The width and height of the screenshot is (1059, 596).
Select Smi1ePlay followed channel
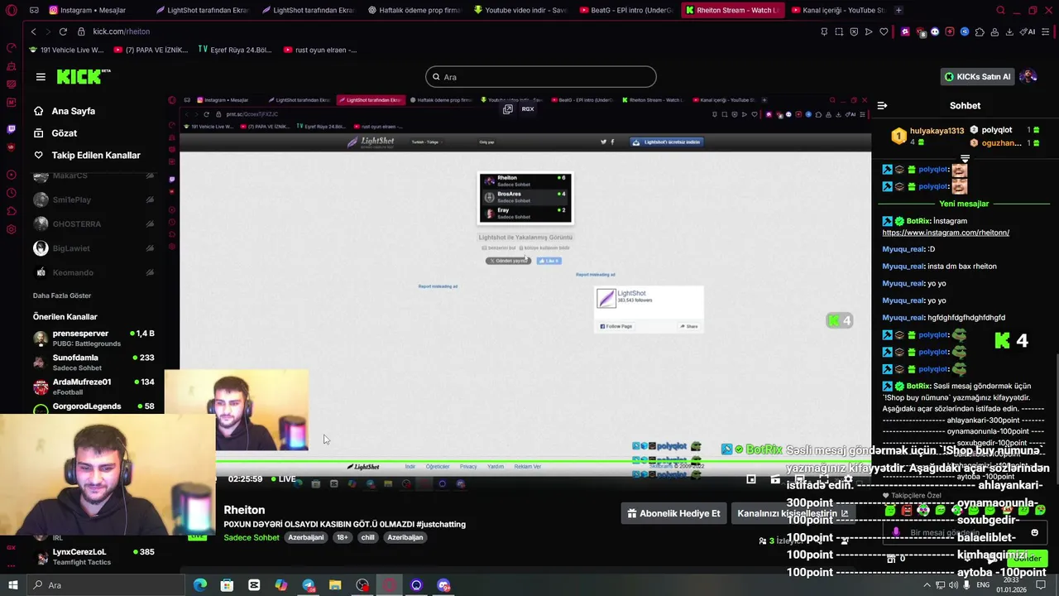(x=93, y=199)
